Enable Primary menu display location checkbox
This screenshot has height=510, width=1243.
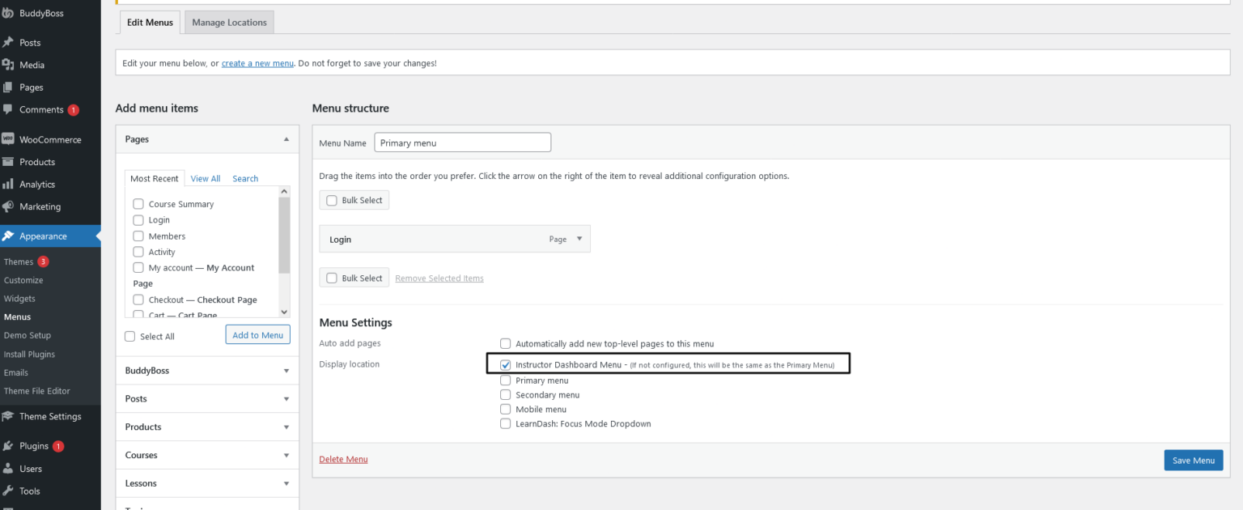point(506,380)
